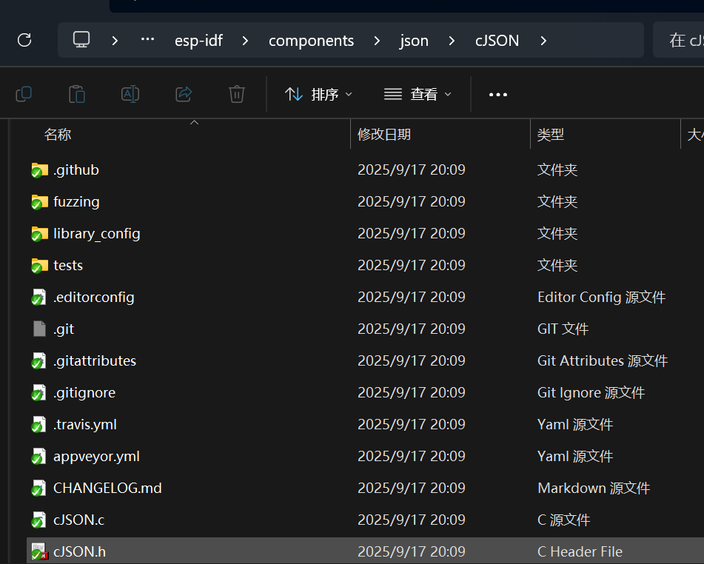Click cJSON in the breadcrumb path
This screenshot has width=704, height=564.
pyautogui.click(x=497, y=41)
